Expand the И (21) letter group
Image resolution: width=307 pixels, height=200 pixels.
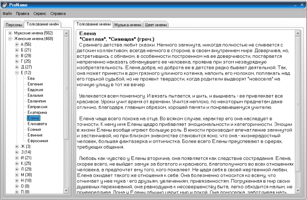click(17, 158)
